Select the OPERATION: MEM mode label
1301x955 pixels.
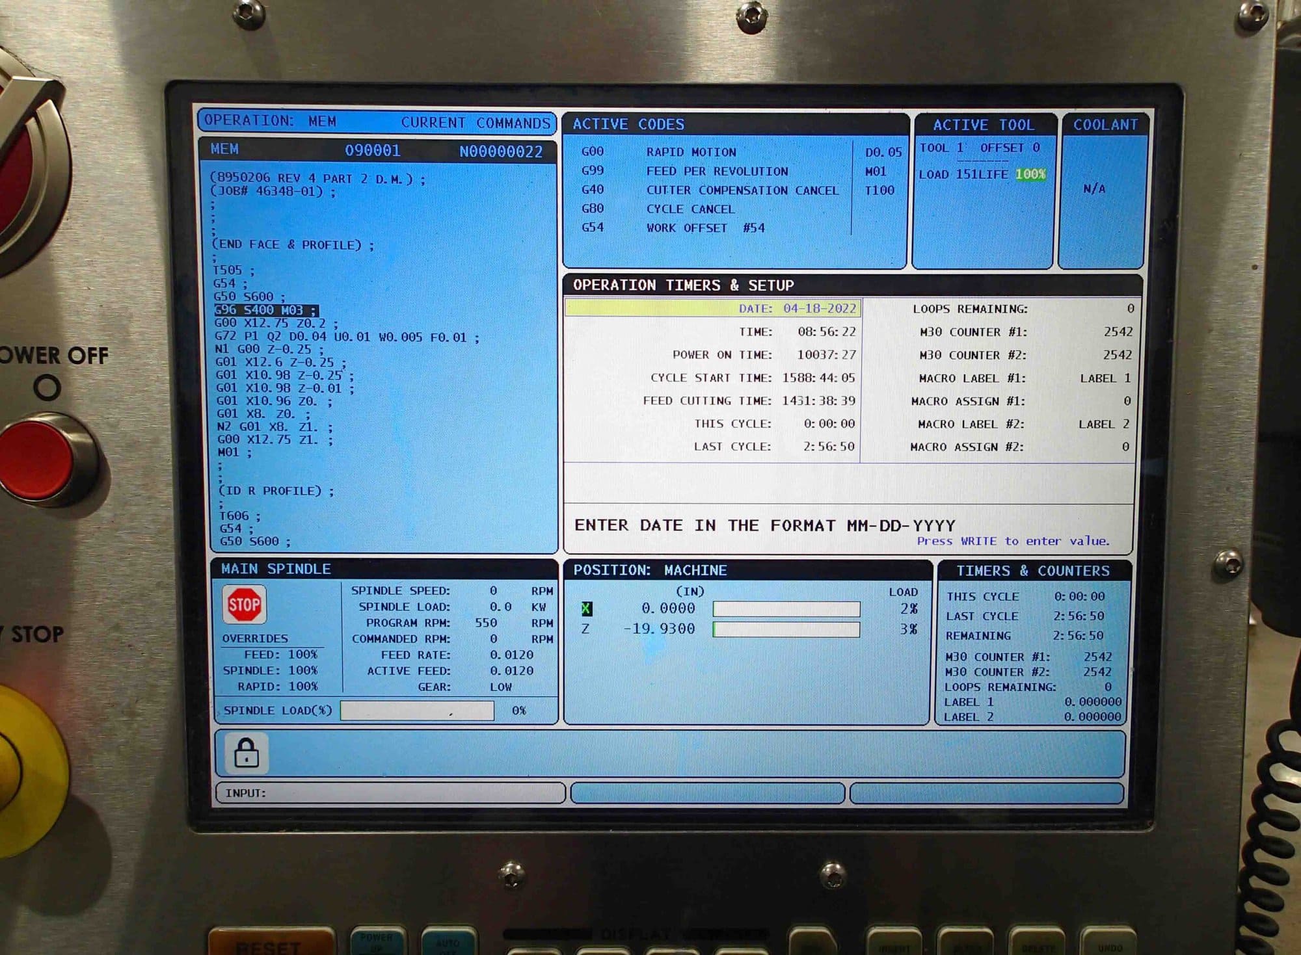[270, 121]
